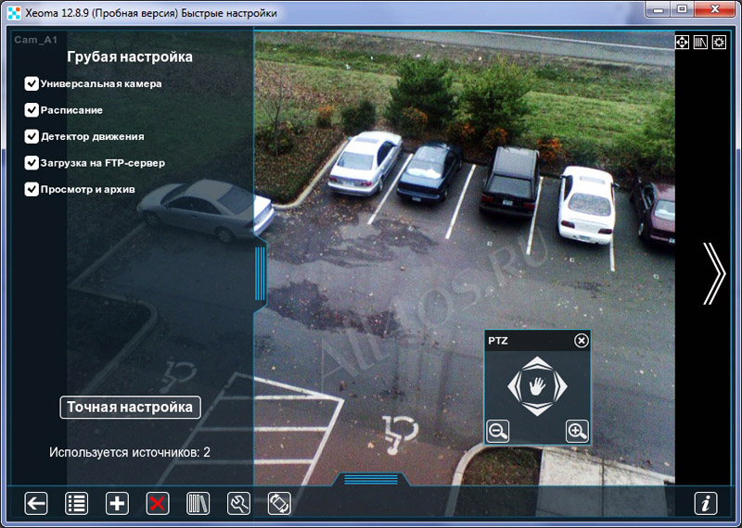Click the rotate screen icon in bottom toolbar
The width and height of the screenshot is (742, 528).
[x=279, y=503]
